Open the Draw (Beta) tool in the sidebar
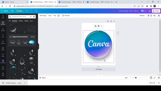The height and width of the screenshot is (91, 161). click(x=3, y=61)
